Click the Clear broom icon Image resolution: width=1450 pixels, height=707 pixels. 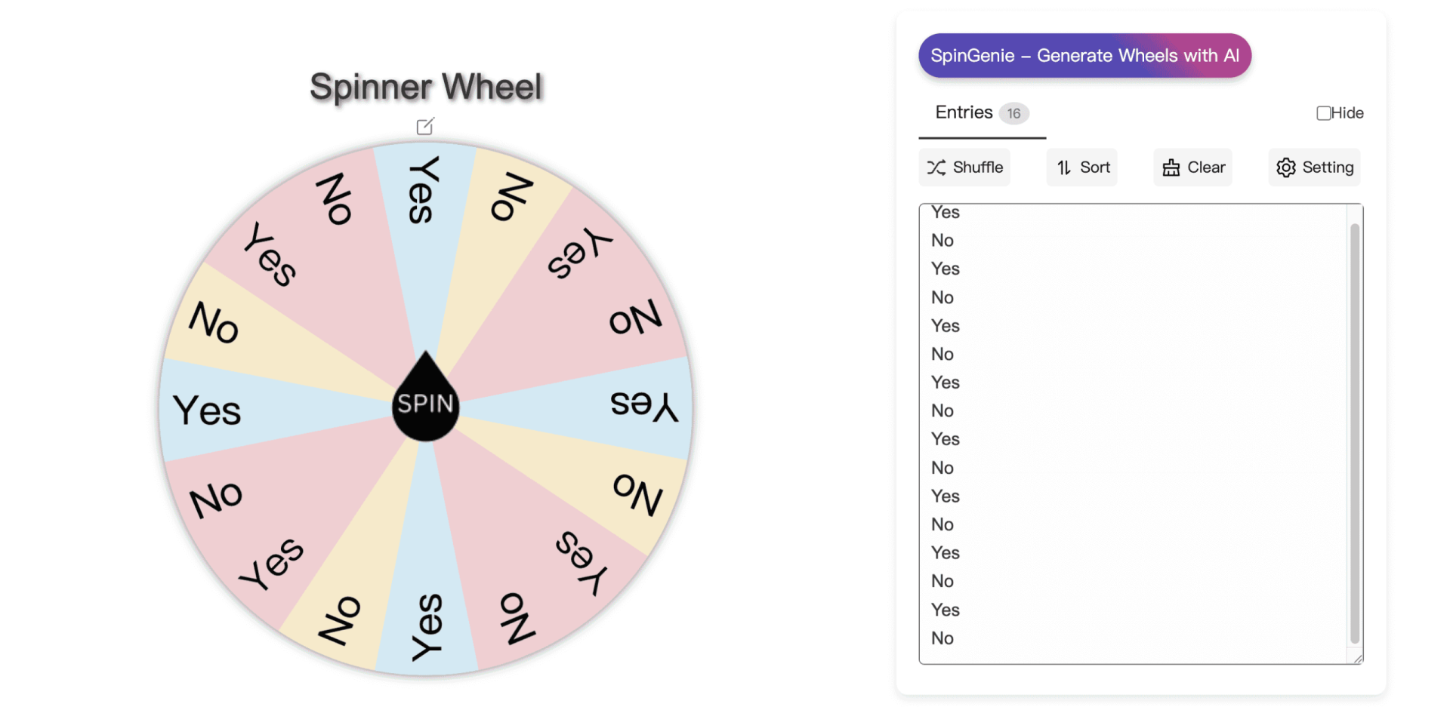point(1171,168)
